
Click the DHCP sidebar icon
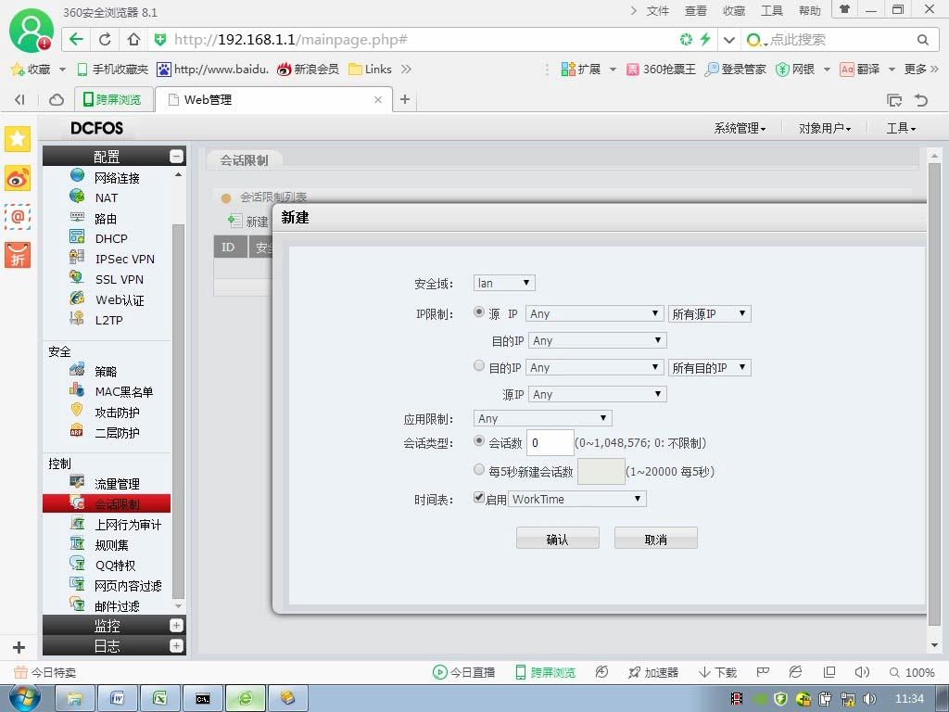click(77, 236)
